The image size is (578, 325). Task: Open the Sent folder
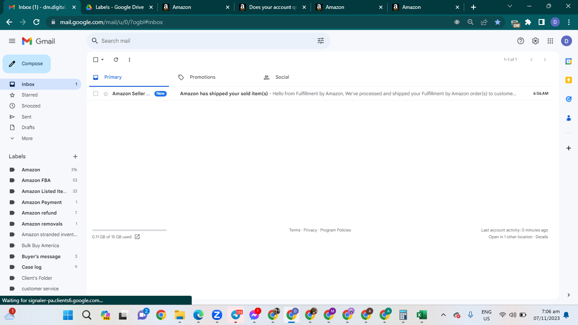[27, 117]
